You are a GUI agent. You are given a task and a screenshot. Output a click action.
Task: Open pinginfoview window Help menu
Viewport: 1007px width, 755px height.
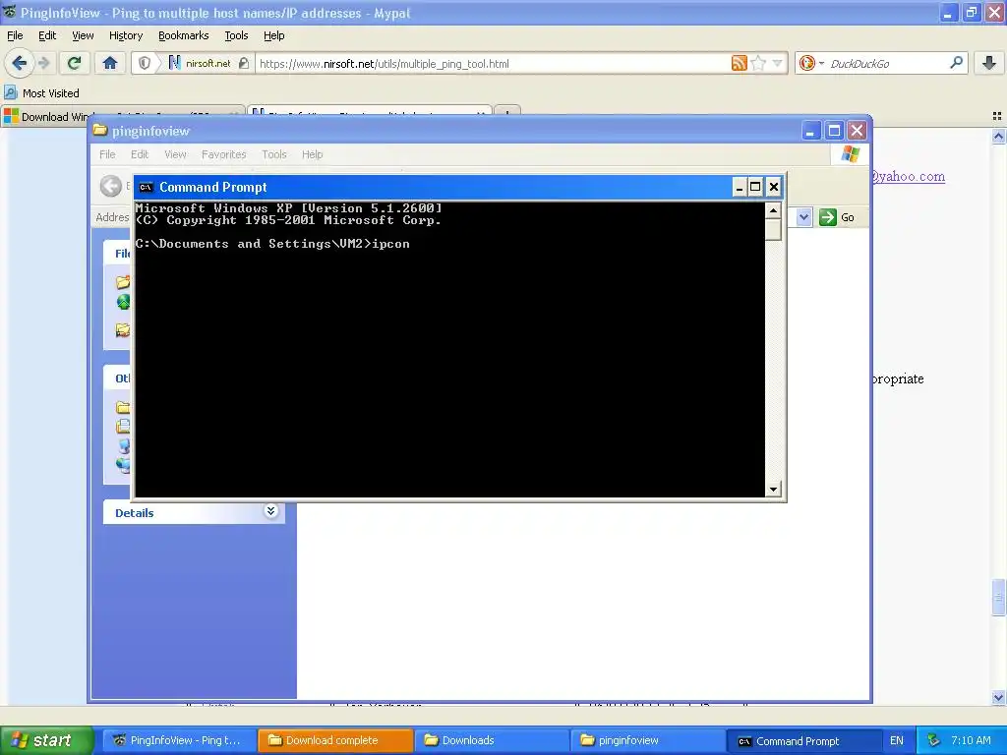coord(312,154)
